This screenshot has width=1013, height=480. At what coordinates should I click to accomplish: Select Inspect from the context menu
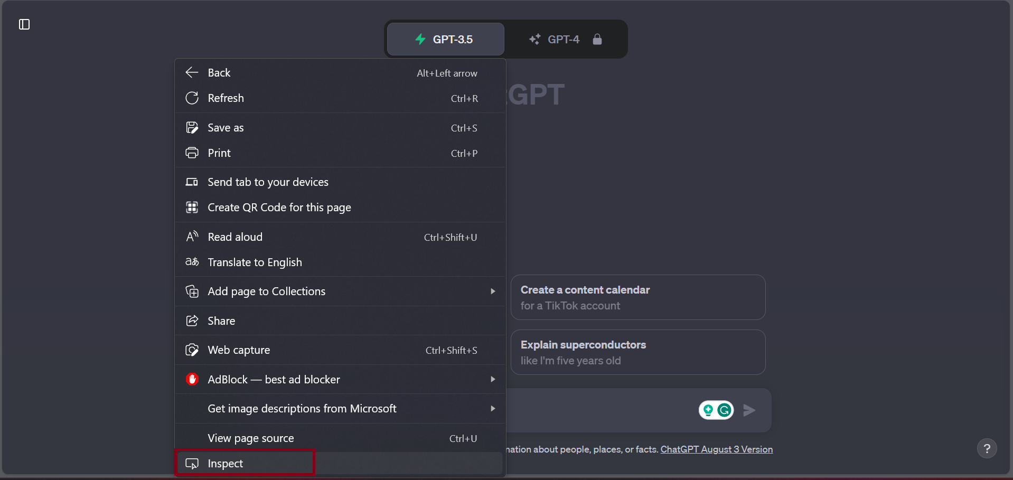pyautogui.click(x=226, y=464)
